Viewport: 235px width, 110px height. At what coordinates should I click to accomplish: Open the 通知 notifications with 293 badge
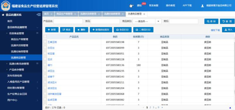coord(139,5)
